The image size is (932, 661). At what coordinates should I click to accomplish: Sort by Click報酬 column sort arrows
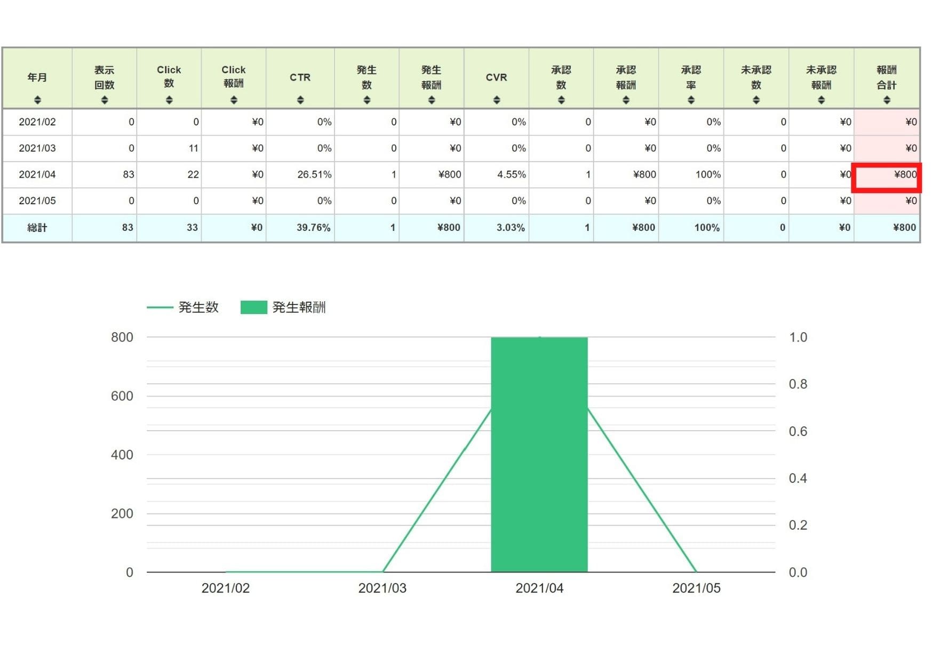tap(234, 100)
